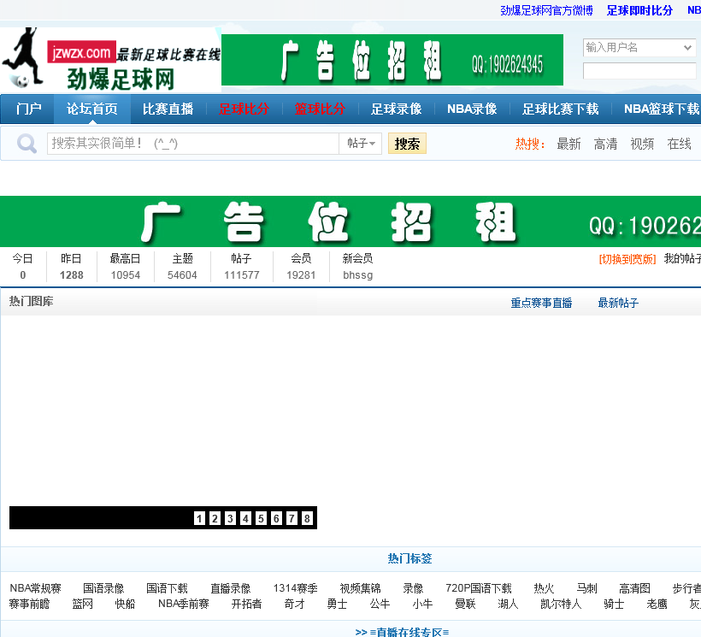
Task: Click the hot search term 最新
Action: (568, 144)
